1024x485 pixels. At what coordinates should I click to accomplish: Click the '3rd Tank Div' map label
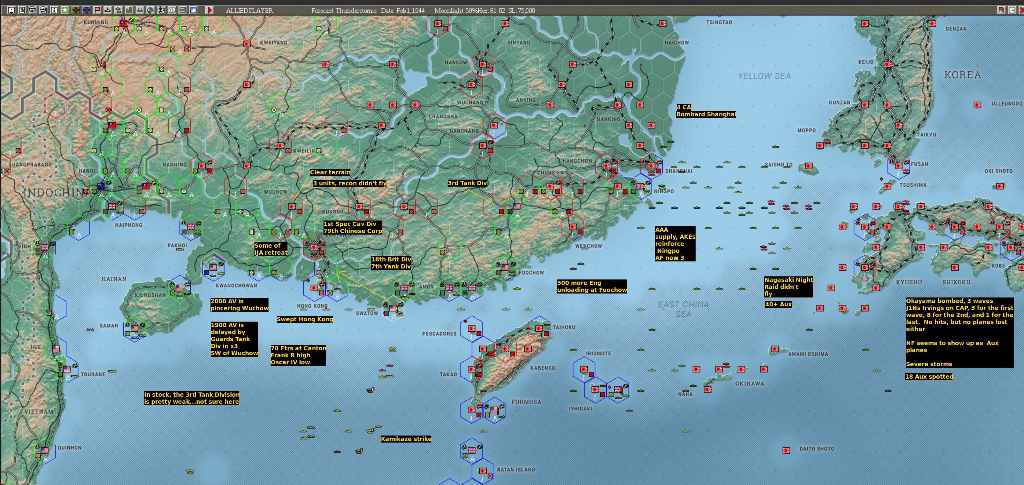(467, 183)
